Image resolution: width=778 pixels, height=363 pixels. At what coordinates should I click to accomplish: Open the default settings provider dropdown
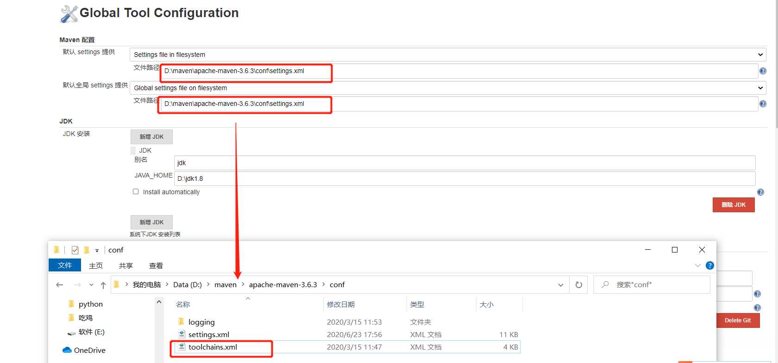point(448,55)
